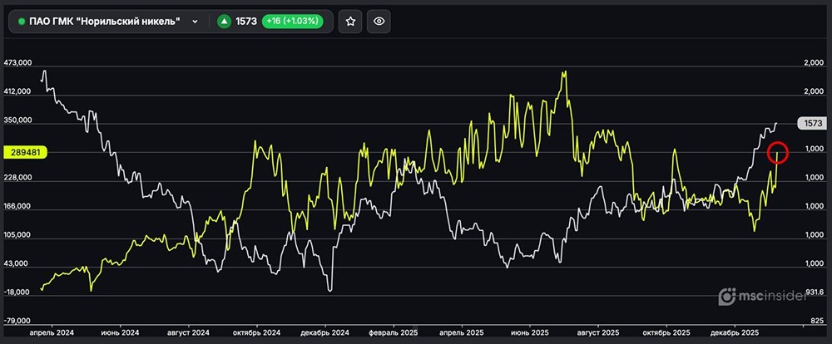
Task: Toggle chart visibility with the eye icon
Action: [x=379, y=22]
